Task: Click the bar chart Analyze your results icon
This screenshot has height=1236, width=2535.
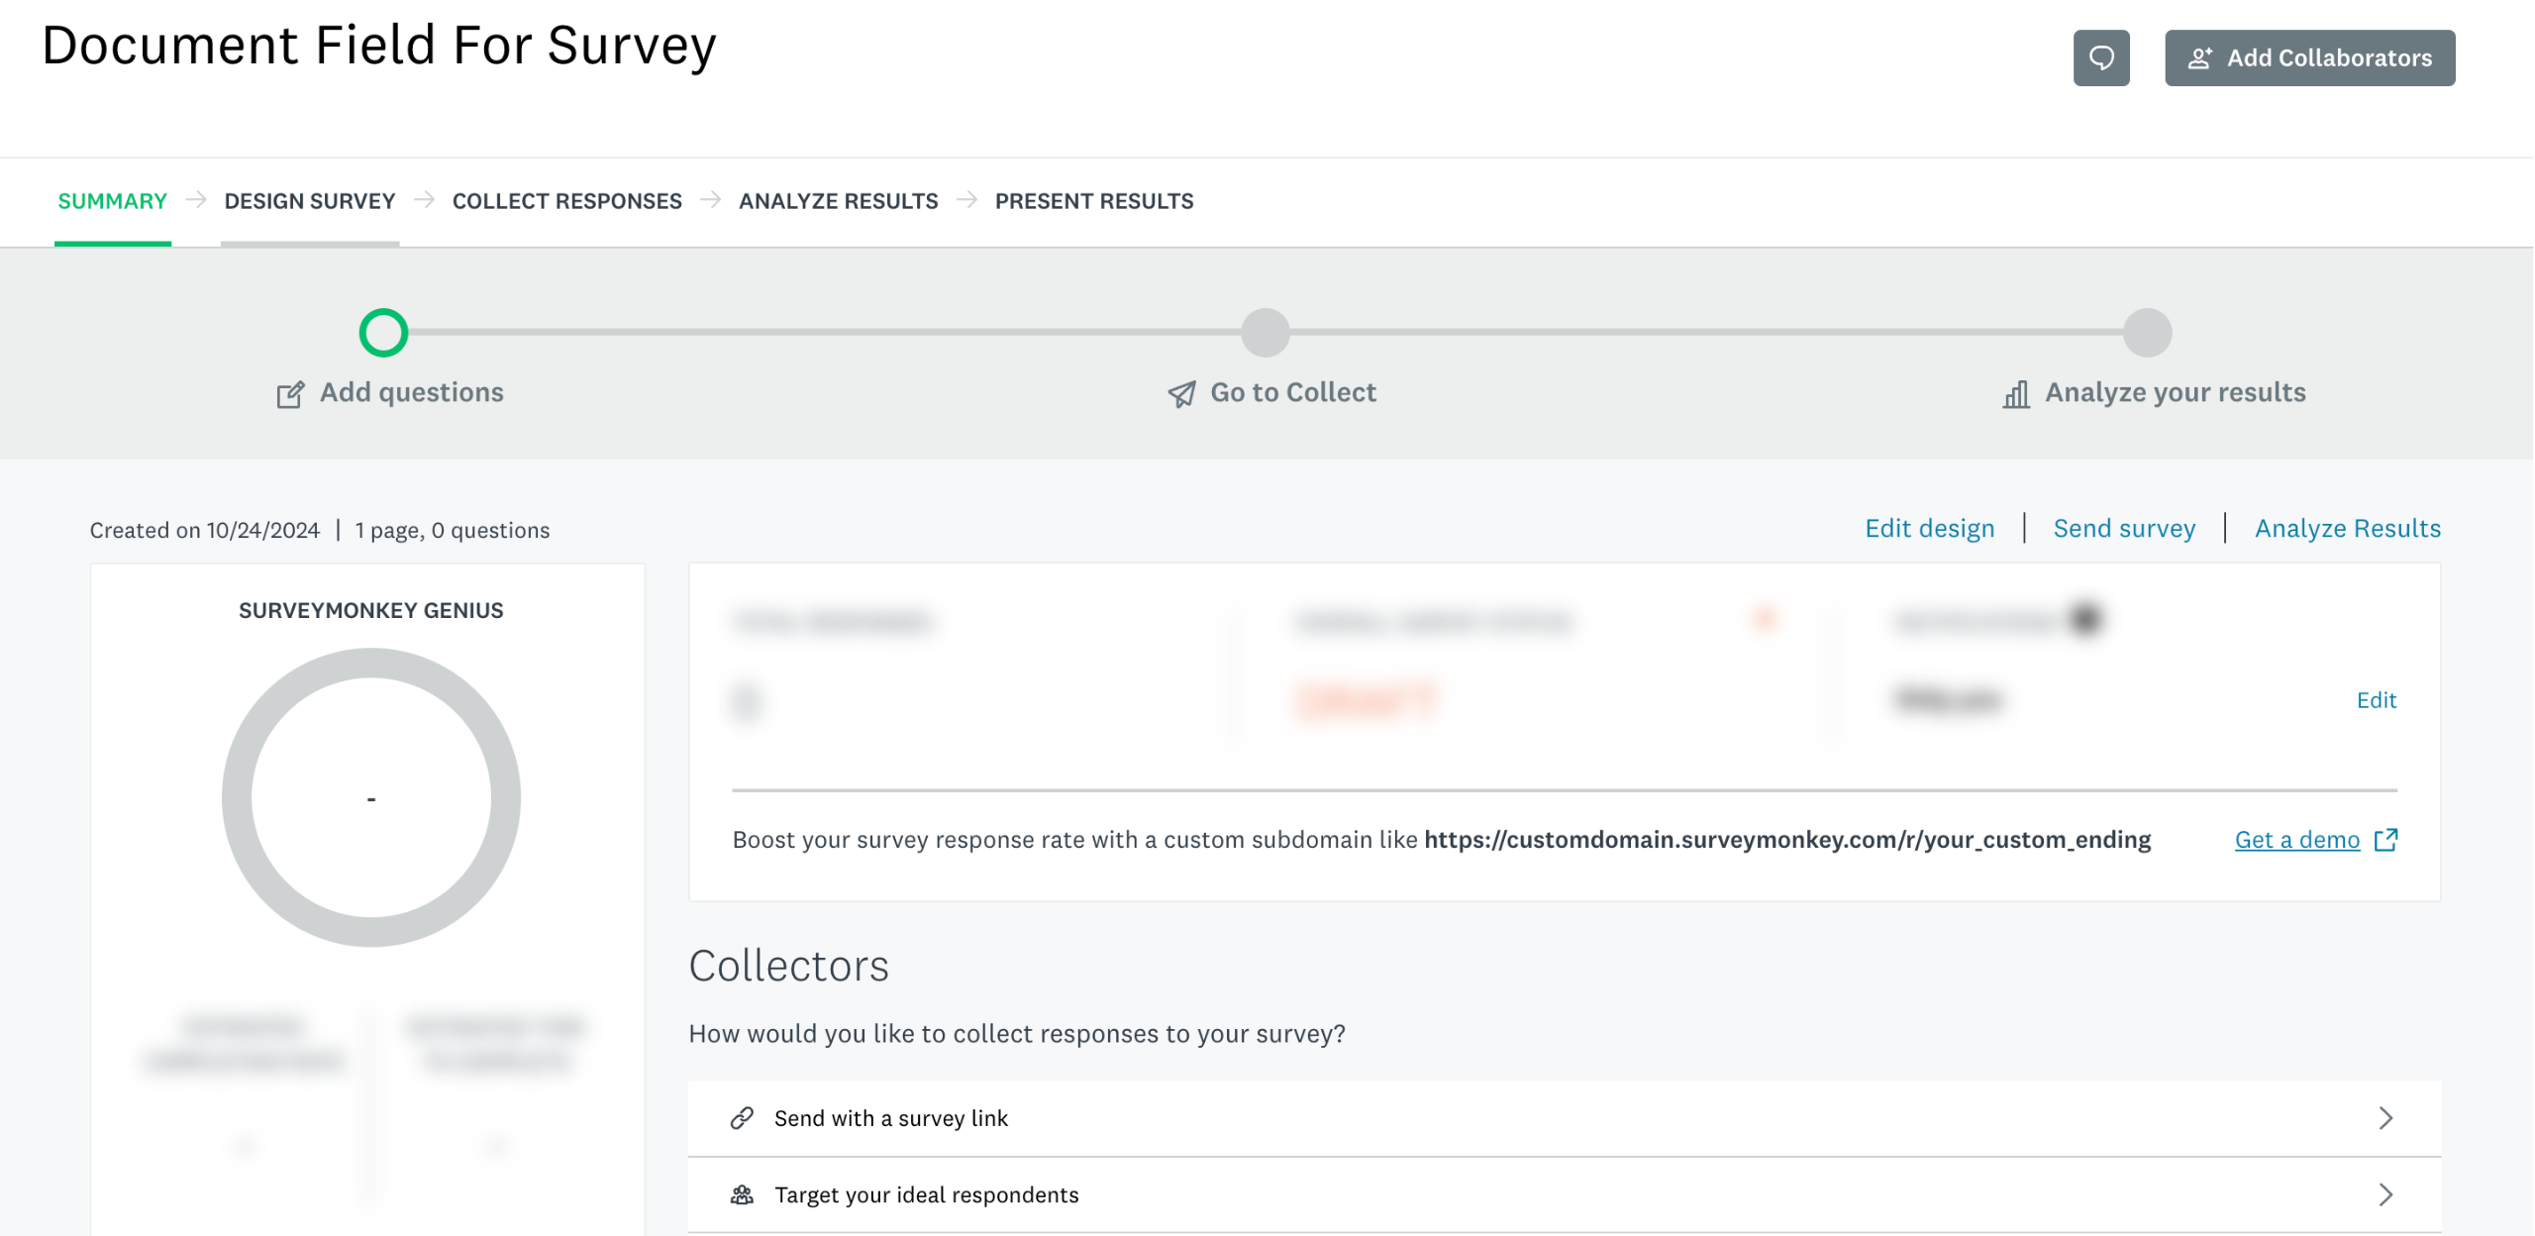Action: [x=2015, y=394]
